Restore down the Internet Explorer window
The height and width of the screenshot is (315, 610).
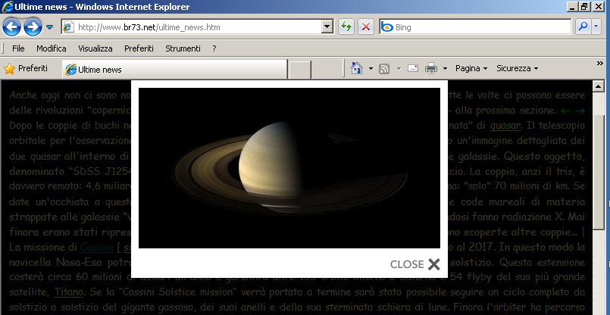coord(585,7)
